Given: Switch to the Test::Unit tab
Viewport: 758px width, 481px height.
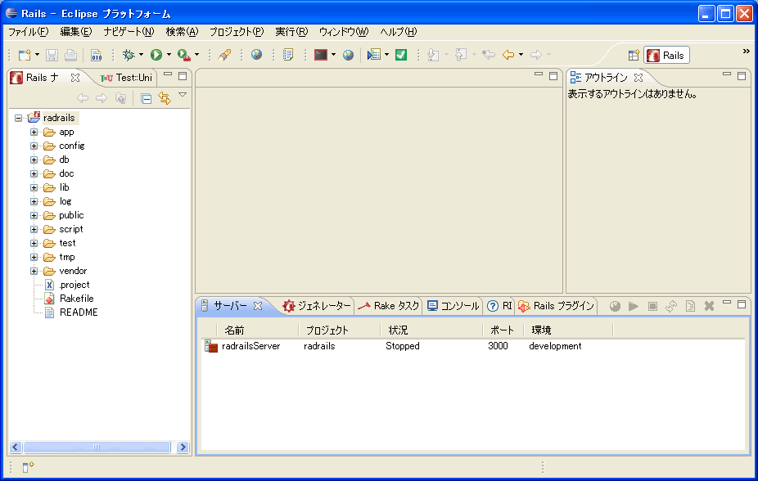Looking at the screenshot, I should tap(126, 78).
